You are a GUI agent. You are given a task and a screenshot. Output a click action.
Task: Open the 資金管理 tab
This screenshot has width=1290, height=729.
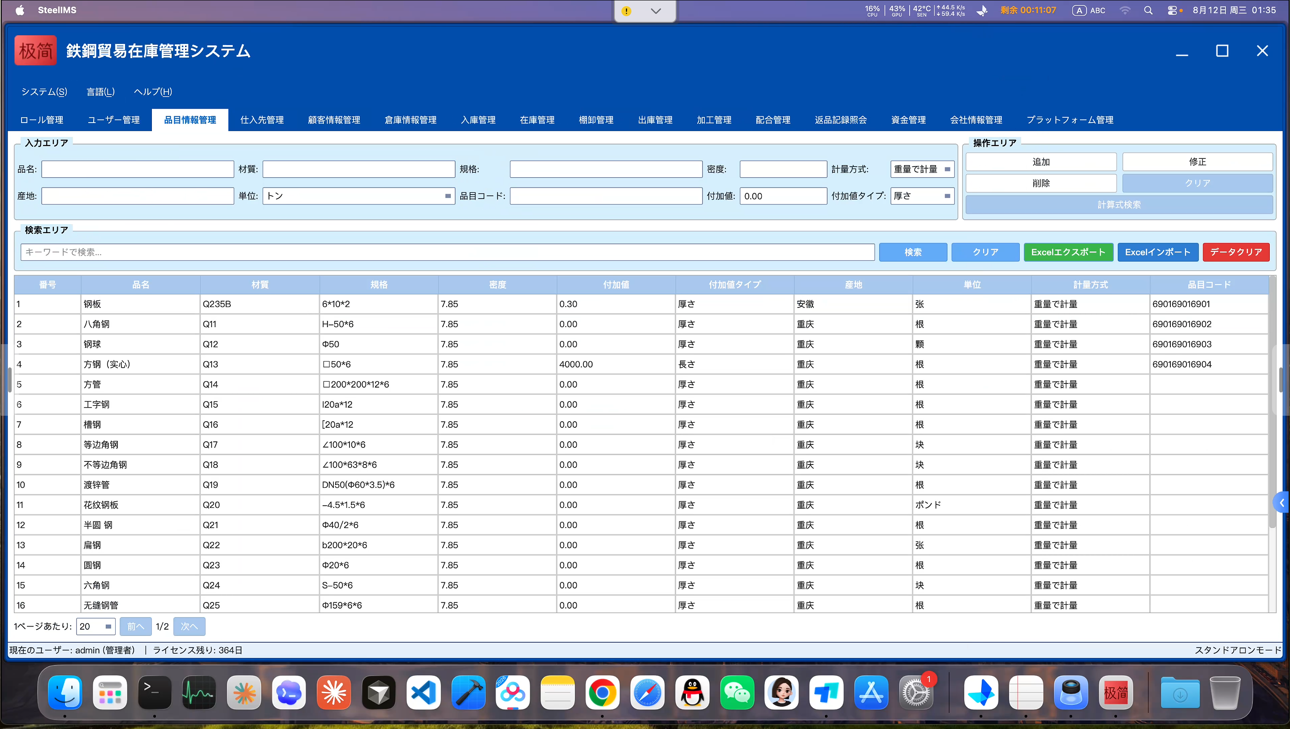click(909, 119)
